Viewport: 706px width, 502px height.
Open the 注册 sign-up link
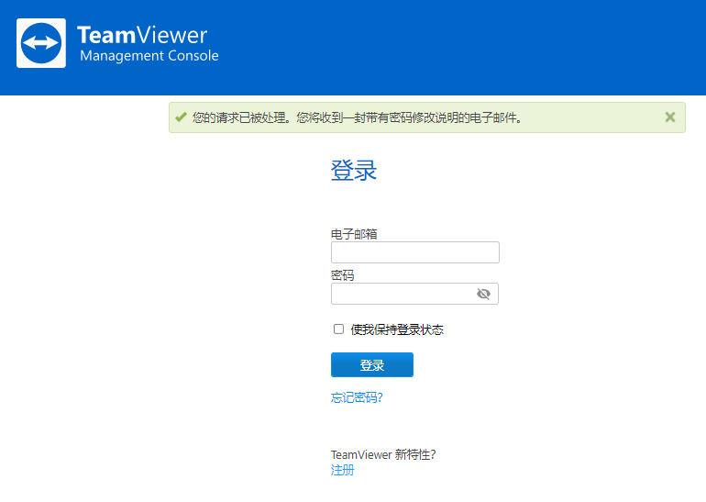342,470
